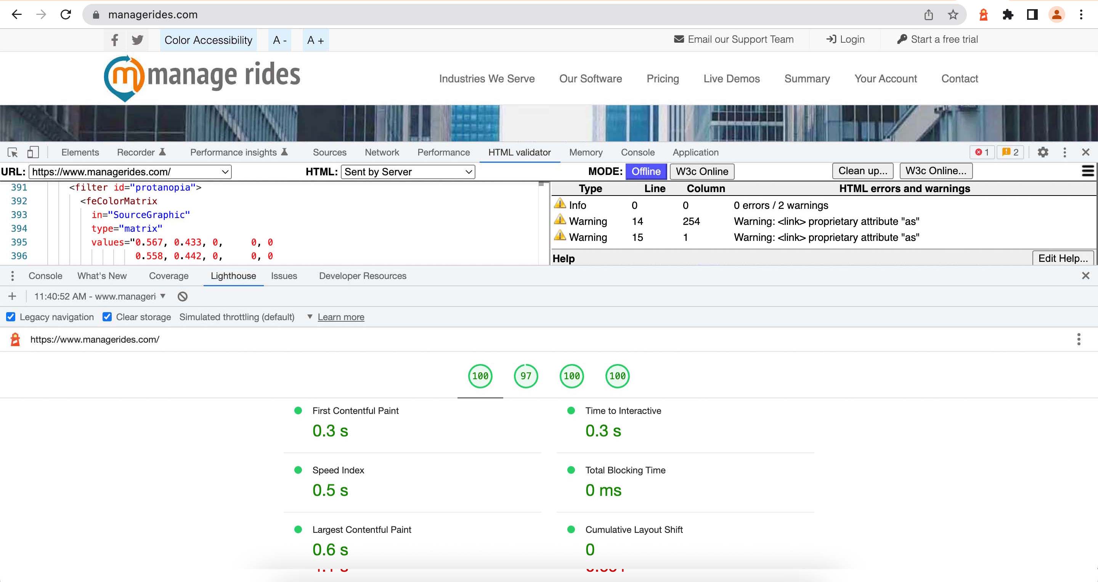This screenshot has height=582, width=1098.
Task: Click the Facebook icon above the logo
Action: (x=114, y=40)
